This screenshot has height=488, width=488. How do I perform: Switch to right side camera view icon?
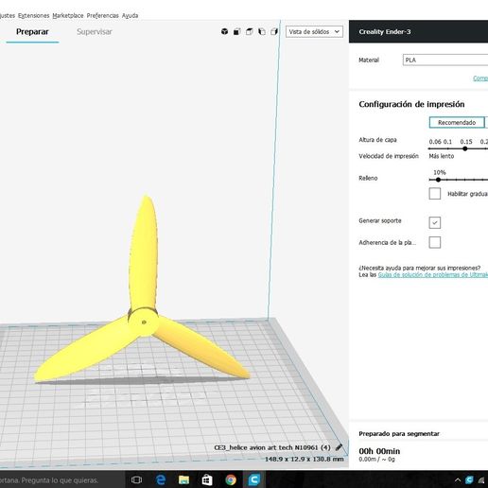(x=274, y=31)
